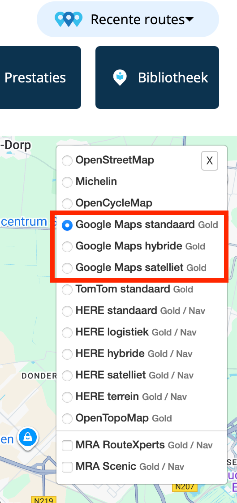237x503 pixels.
Task: Expand the Recente routes dropdown arrow
Action: pyautogui.click(x=190, y=20)
